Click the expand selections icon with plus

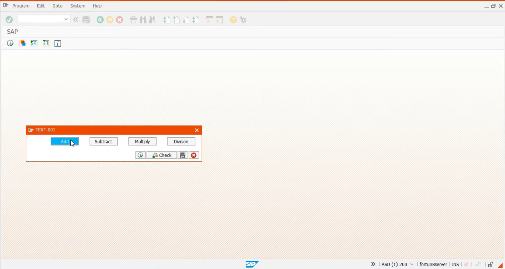(34, 43)
